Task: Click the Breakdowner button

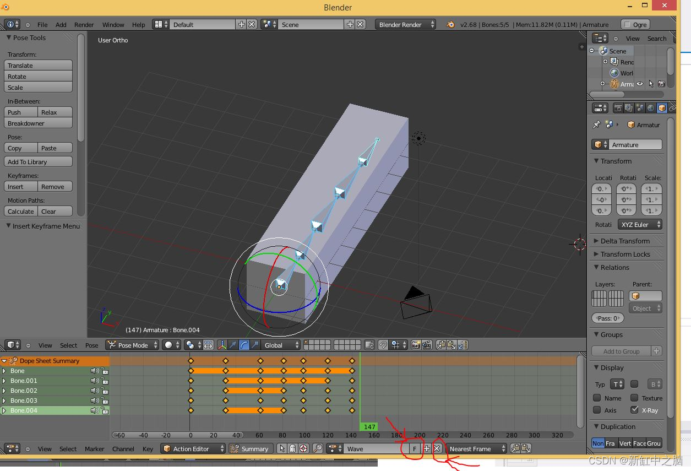Action: point(38,123)
